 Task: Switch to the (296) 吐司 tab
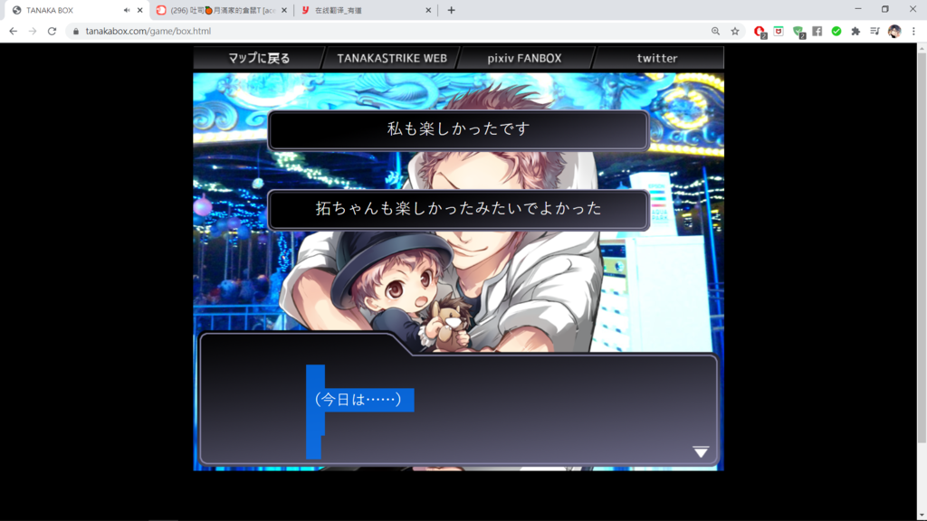pos(221,10)
